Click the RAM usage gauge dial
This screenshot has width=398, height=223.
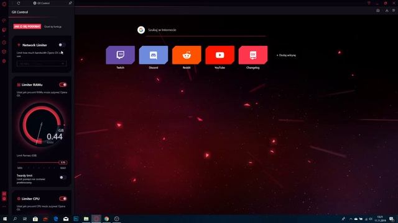(42, 125)
